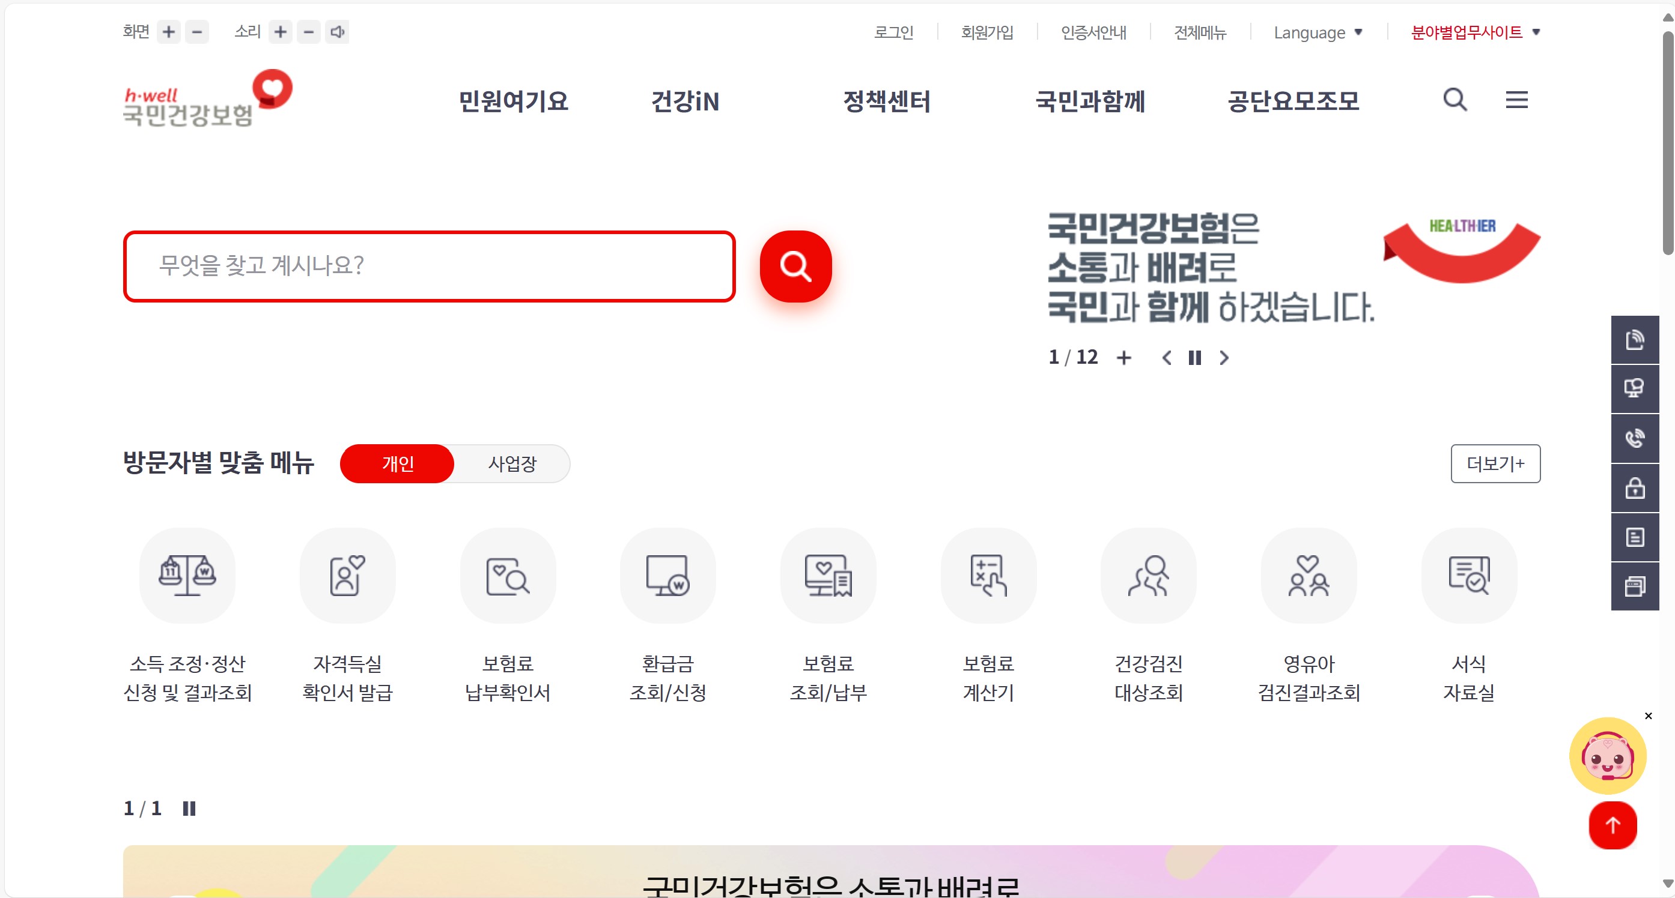Screen dimensions: 1675x898
Task: Pause the lower 1/1 banner
Action: 189,809
